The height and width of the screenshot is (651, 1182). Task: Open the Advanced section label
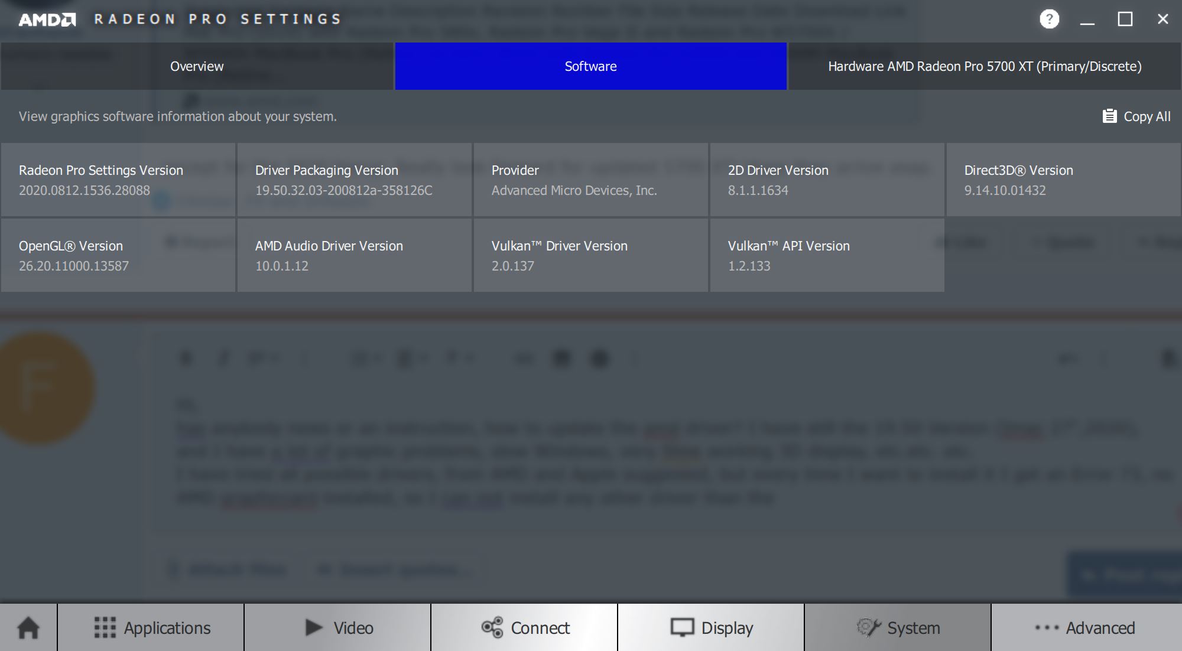pos(1100,628)
